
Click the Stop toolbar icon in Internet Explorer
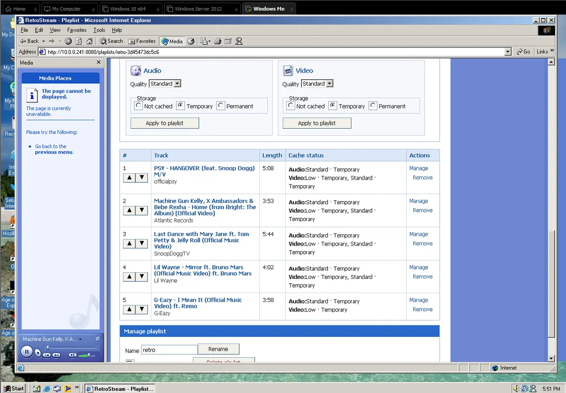pos(68,41)
